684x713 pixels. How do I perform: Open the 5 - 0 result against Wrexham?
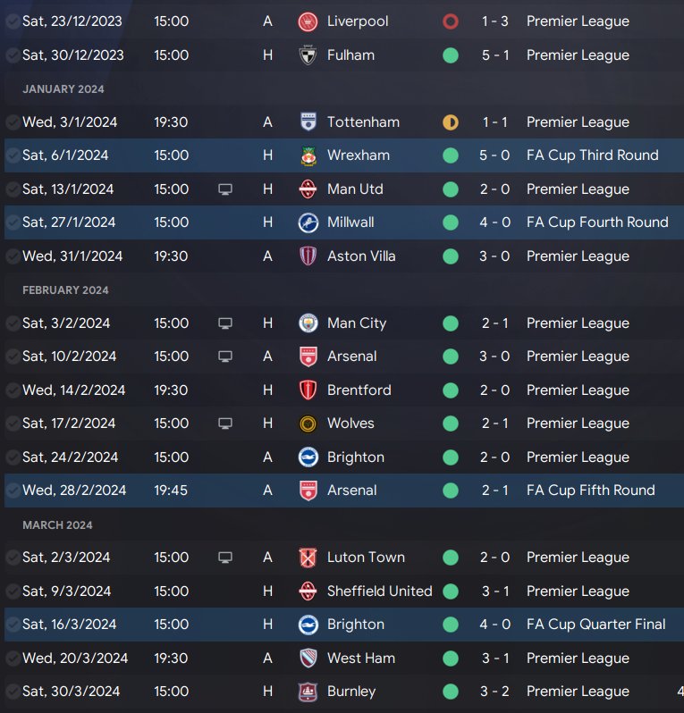click(494, 155)
